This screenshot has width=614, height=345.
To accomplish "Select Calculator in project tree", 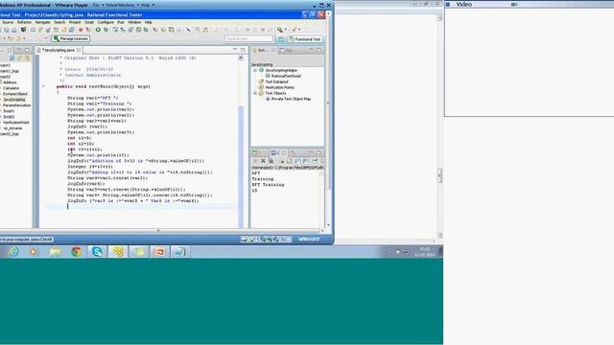I will (11, 88).
